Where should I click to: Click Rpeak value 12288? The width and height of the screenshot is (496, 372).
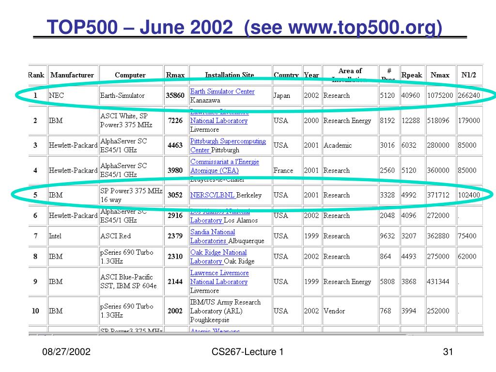[411, 121]
